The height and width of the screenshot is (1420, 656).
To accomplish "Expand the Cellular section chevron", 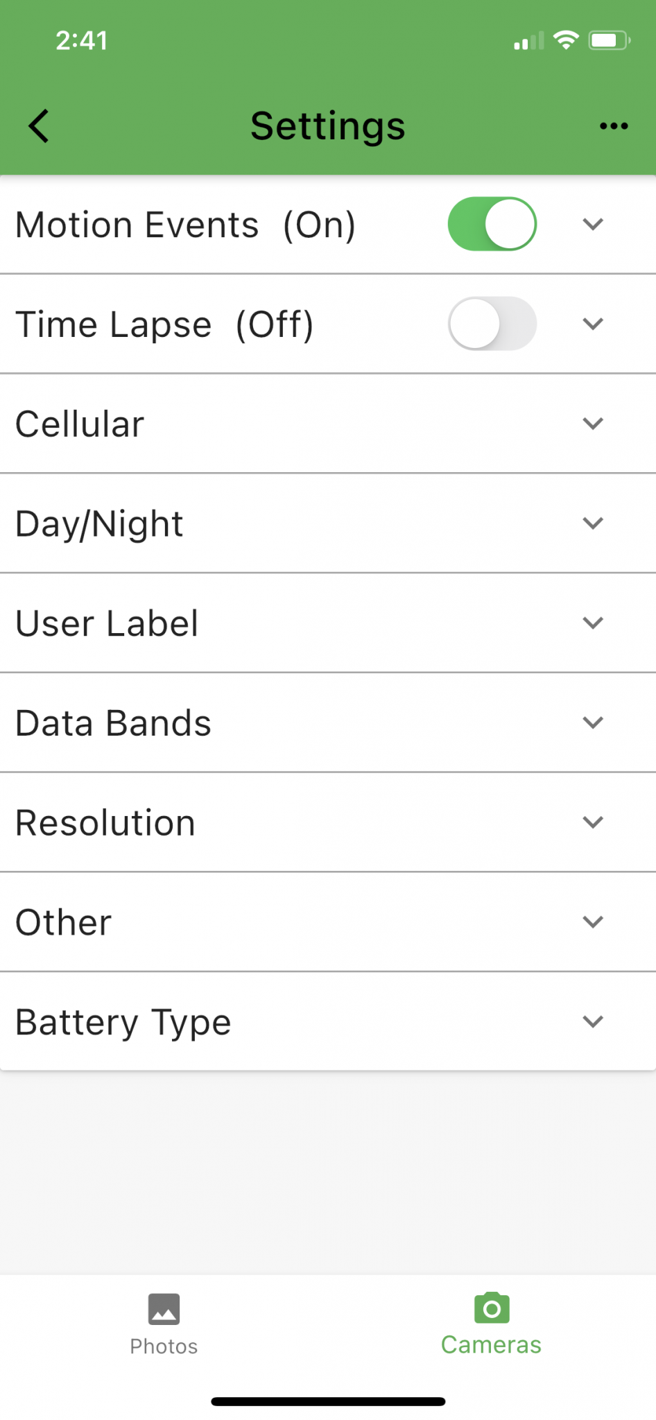I will click(593, 424).
